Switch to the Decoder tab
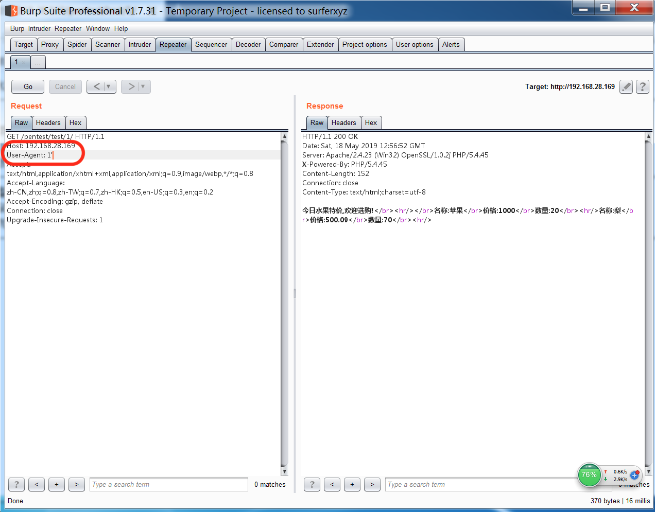This screenshot has height=512, width=655. [x=248, y=45]
